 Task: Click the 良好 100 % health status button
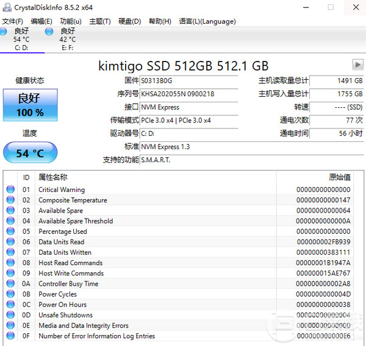30,105
